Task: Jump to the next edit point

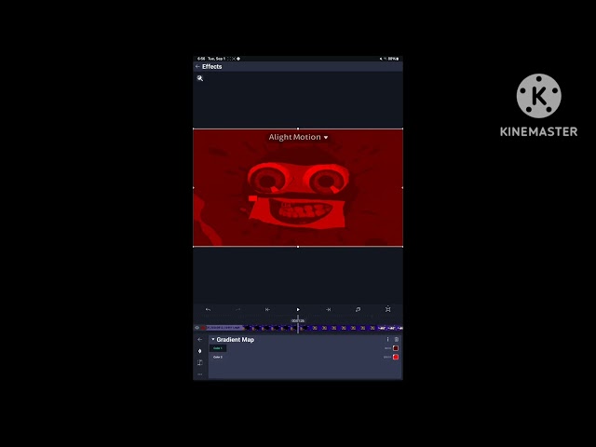Action: click(328, 309)
